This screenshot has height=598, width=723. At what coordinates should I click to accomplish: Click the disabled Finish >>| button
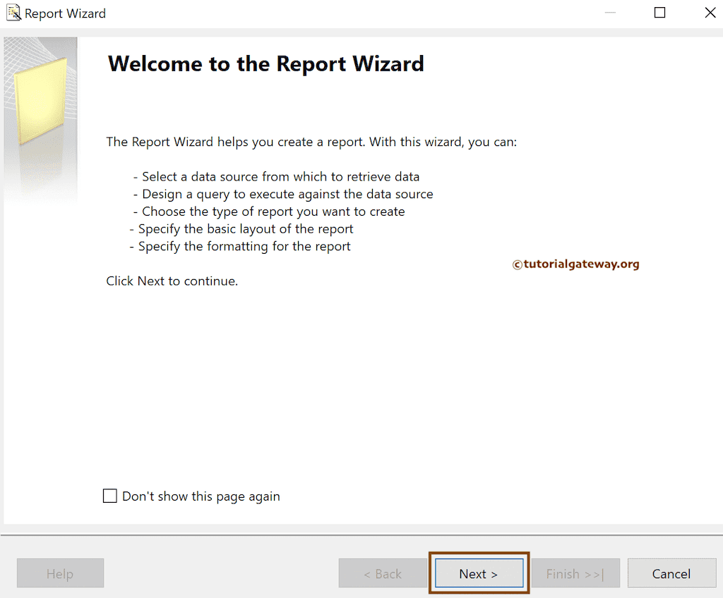coord(575,573)
